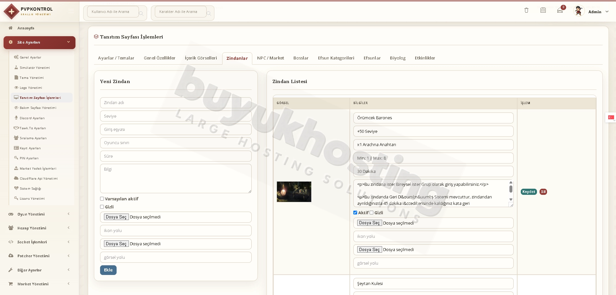Toggle the sidebar hamburger menu icon
The width and height of the screenshot is (616, 295).
click(x=71, y=11)
